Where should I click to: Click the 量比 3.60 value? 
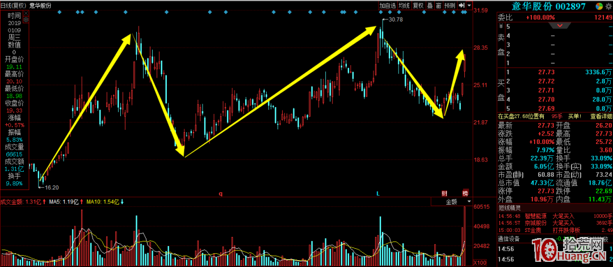[x=606, y=150]
